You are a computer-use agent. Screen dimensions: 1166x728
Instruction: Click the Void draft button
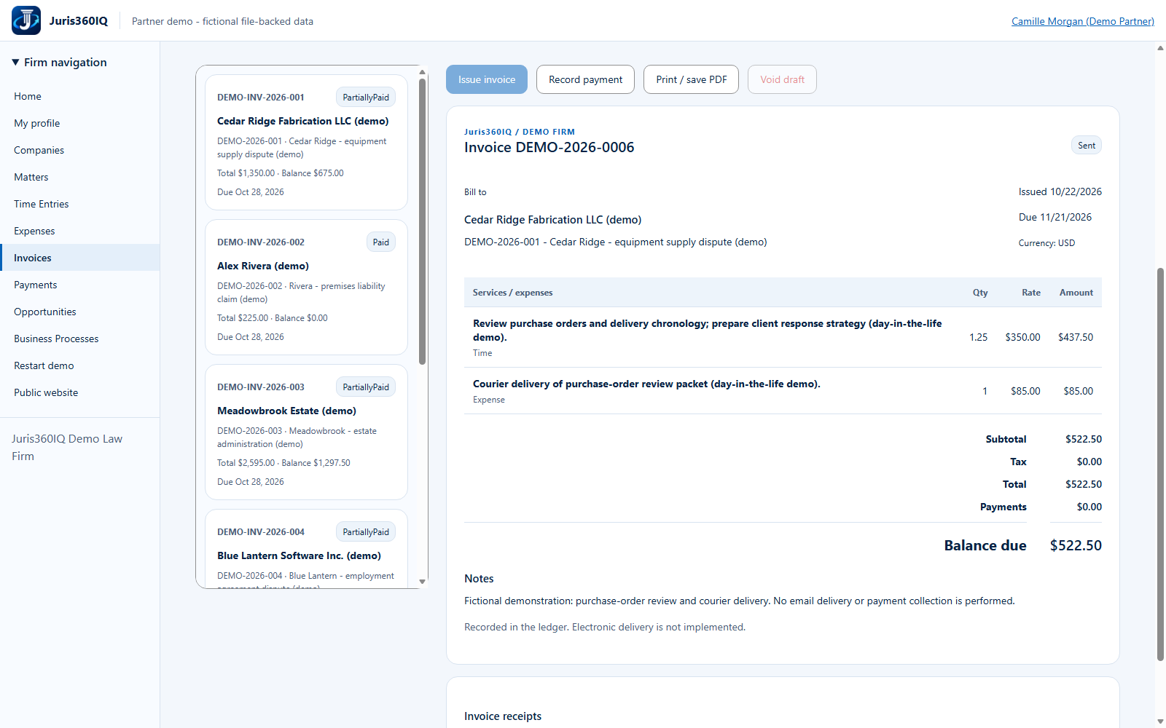click(782, 79)
